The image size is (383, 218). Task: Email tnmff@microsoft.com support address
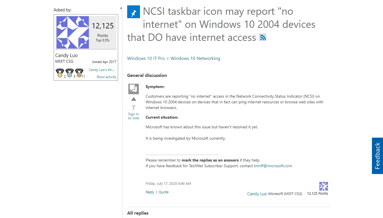273,166
